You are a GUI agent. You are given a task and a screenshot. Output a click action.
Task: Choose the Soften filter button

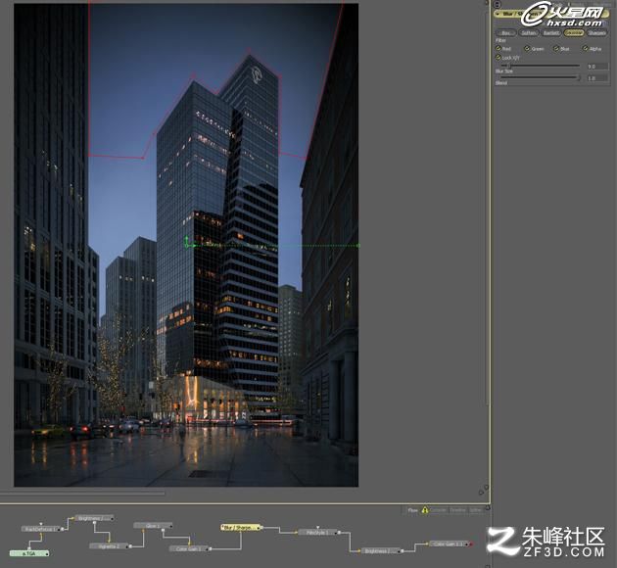tap(529, 33)
